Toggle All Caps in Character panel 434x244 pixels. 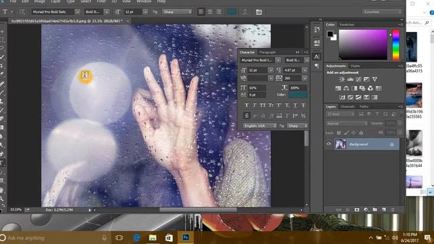262,105
